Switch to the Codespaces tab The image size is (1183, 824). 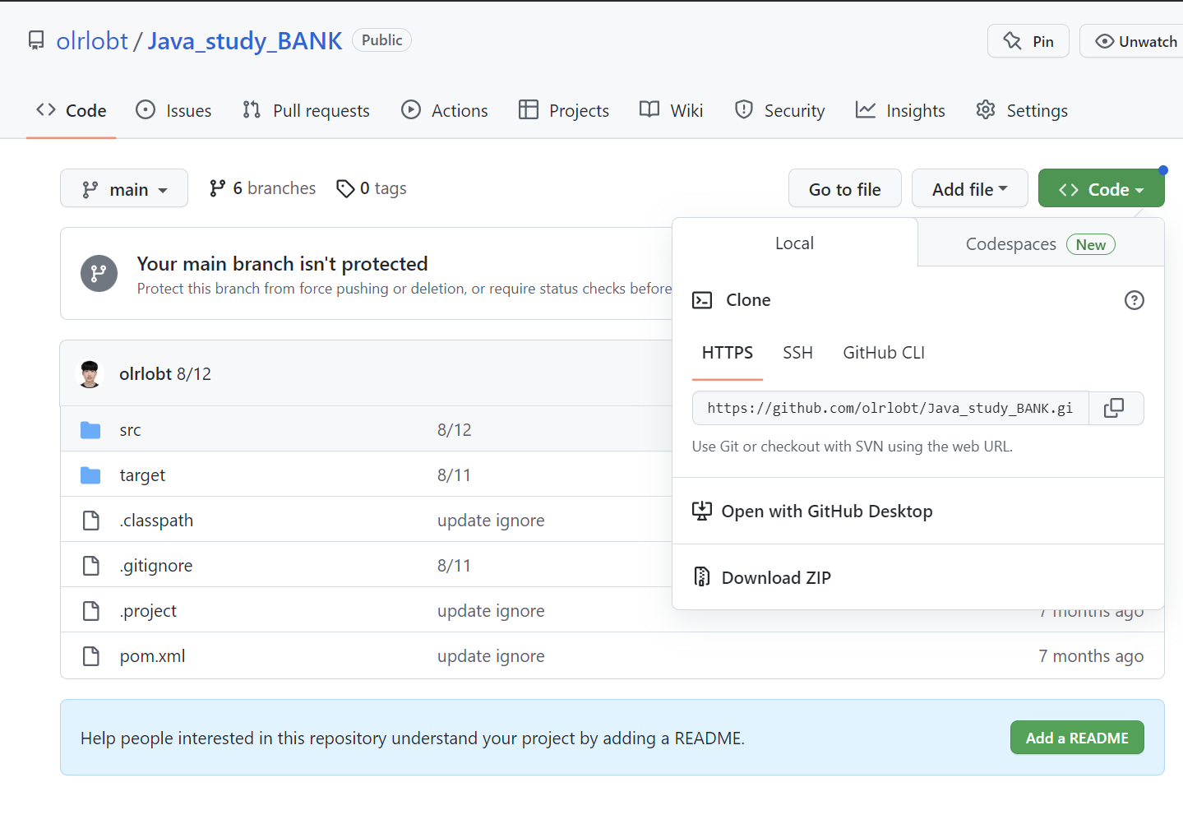(1041, 243)
